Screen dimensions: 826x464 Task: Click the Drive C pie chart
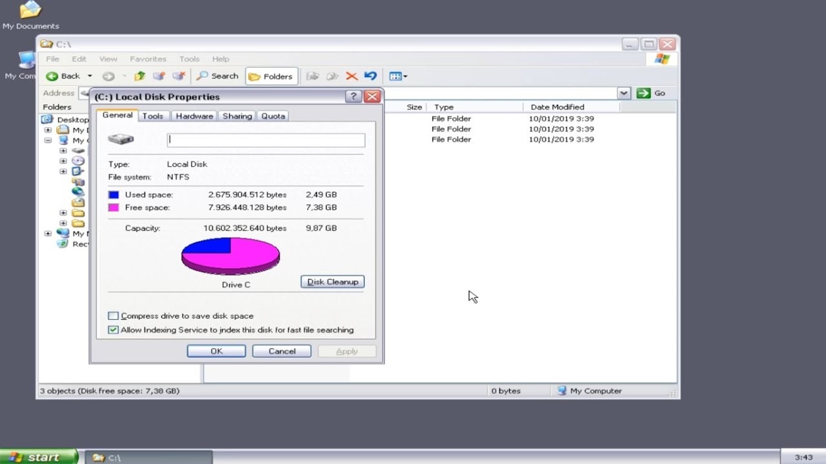[230, 256]
